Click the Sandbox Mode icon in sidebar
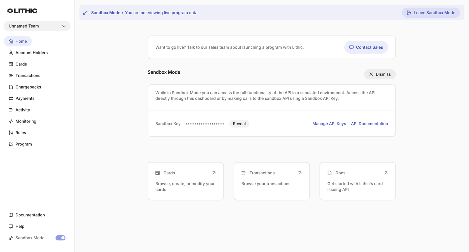The image size is (469, 252). click(11, 238)
